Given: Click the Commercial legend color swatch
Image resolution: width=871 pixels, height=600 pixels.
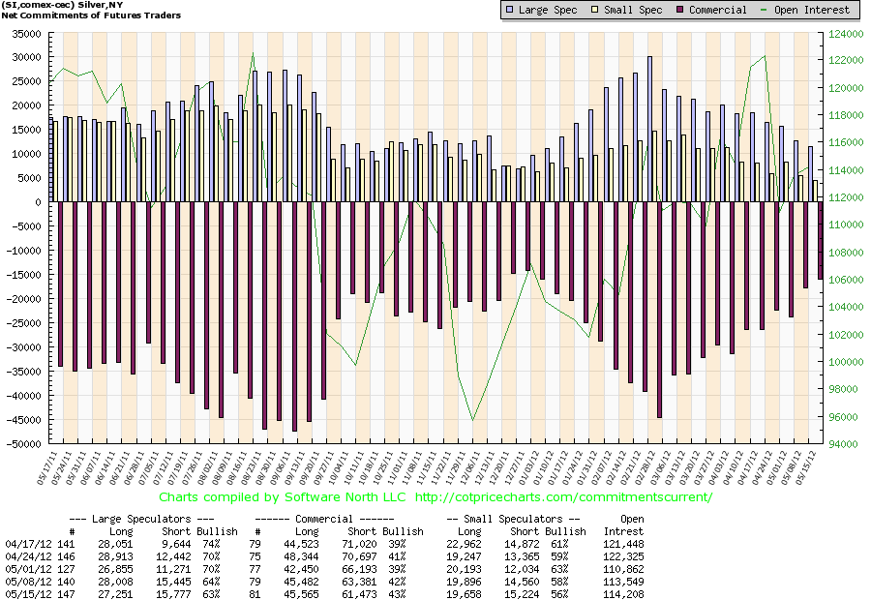Looking at the screenshot, I should point(680,10).
